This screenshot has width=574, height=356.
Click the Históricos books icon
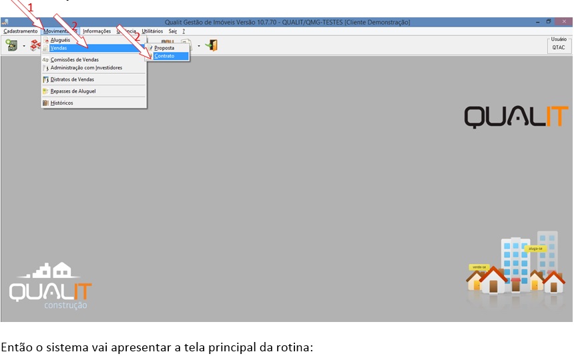pos(46,103)
